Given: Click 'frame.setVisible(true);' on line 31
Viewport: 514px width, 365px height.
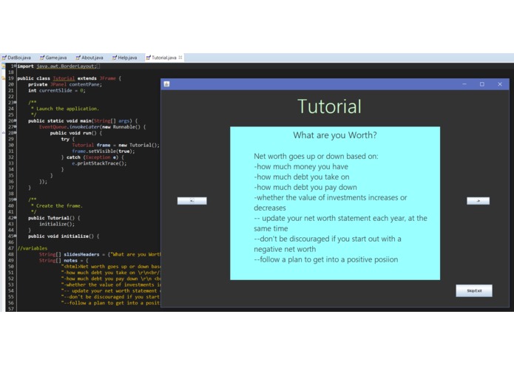Looking at the screenshot, I should tap(104, 151).
